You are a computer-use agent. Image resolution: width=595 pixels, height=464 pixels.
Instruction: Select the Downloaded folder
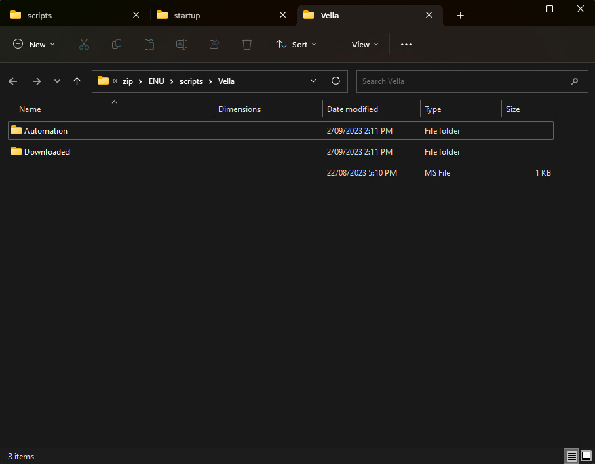tap(47, 152)
